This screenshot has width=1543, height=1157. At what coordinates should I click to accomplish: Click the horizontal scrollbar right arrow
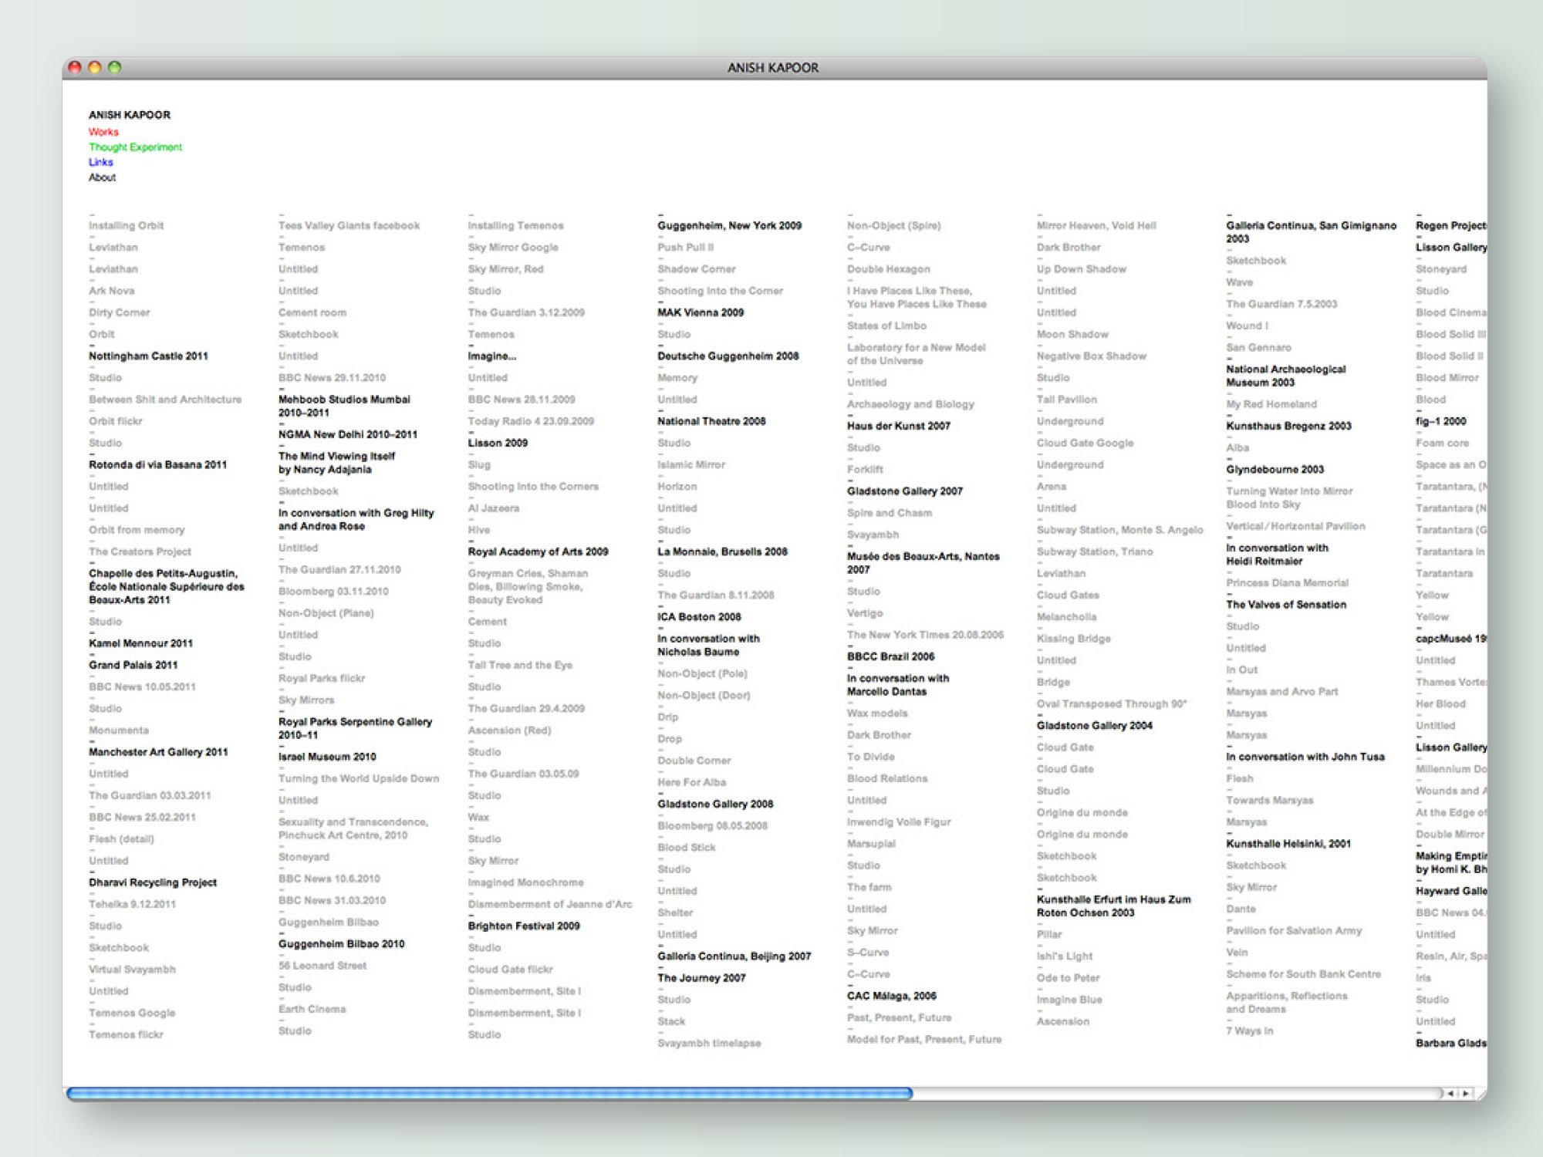(1465, 1093)
